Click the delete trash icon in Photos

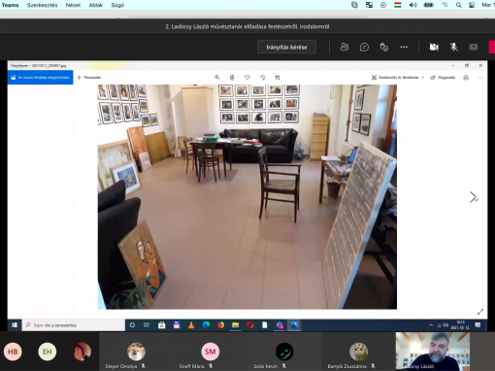(232, 78)
